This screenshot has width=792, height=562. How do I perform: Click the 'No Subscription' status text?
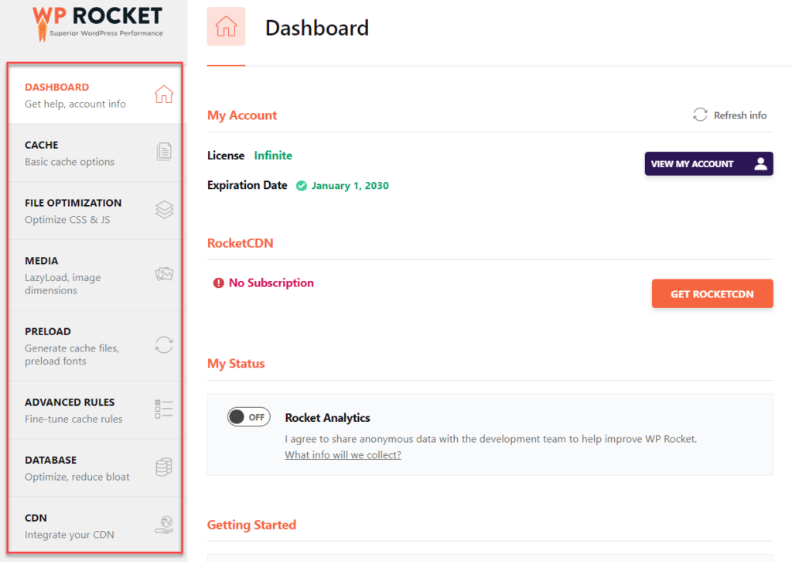coord(271,283)
